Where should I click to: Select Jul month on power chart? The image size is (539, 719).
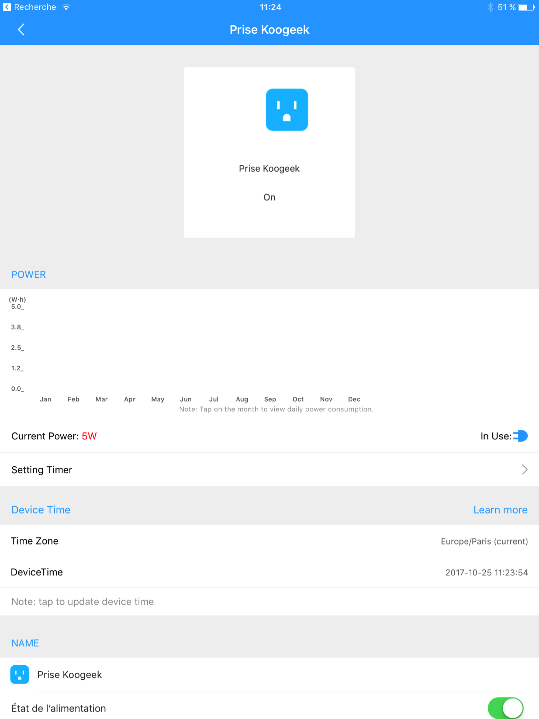click(x=214, y=399)
